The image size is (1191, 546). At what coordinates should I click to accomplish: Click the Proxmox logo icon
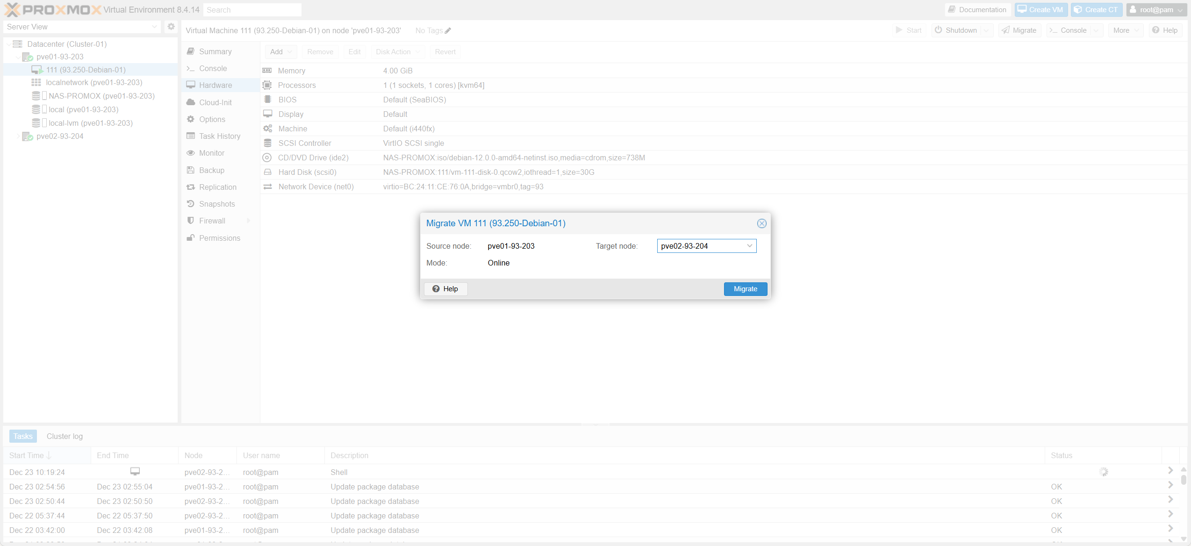12,9
